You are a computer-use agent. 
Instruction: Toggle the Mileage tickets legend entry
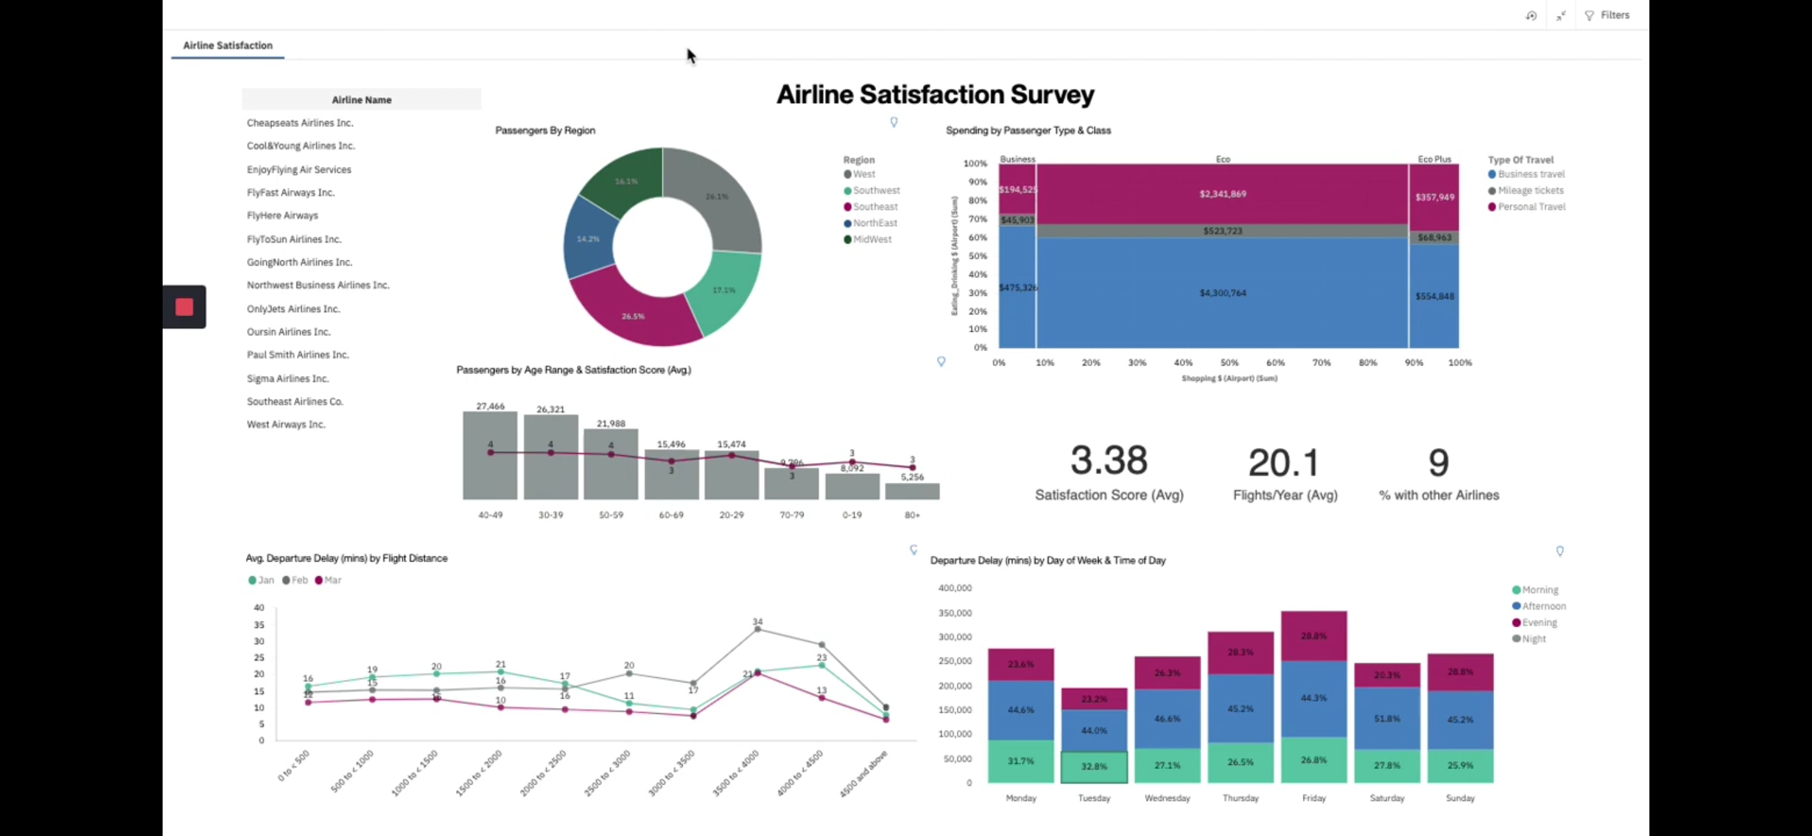1525,190
